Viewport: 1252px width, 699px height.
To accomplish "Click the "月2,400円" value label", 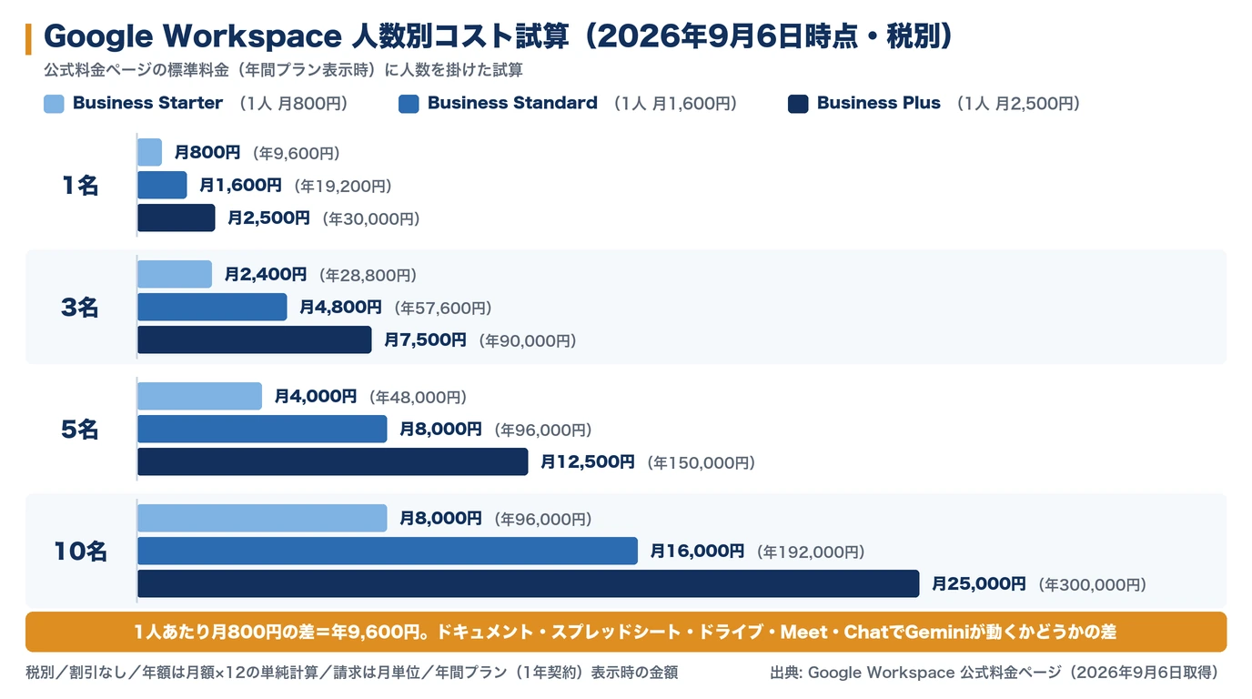I will point(266,275).
